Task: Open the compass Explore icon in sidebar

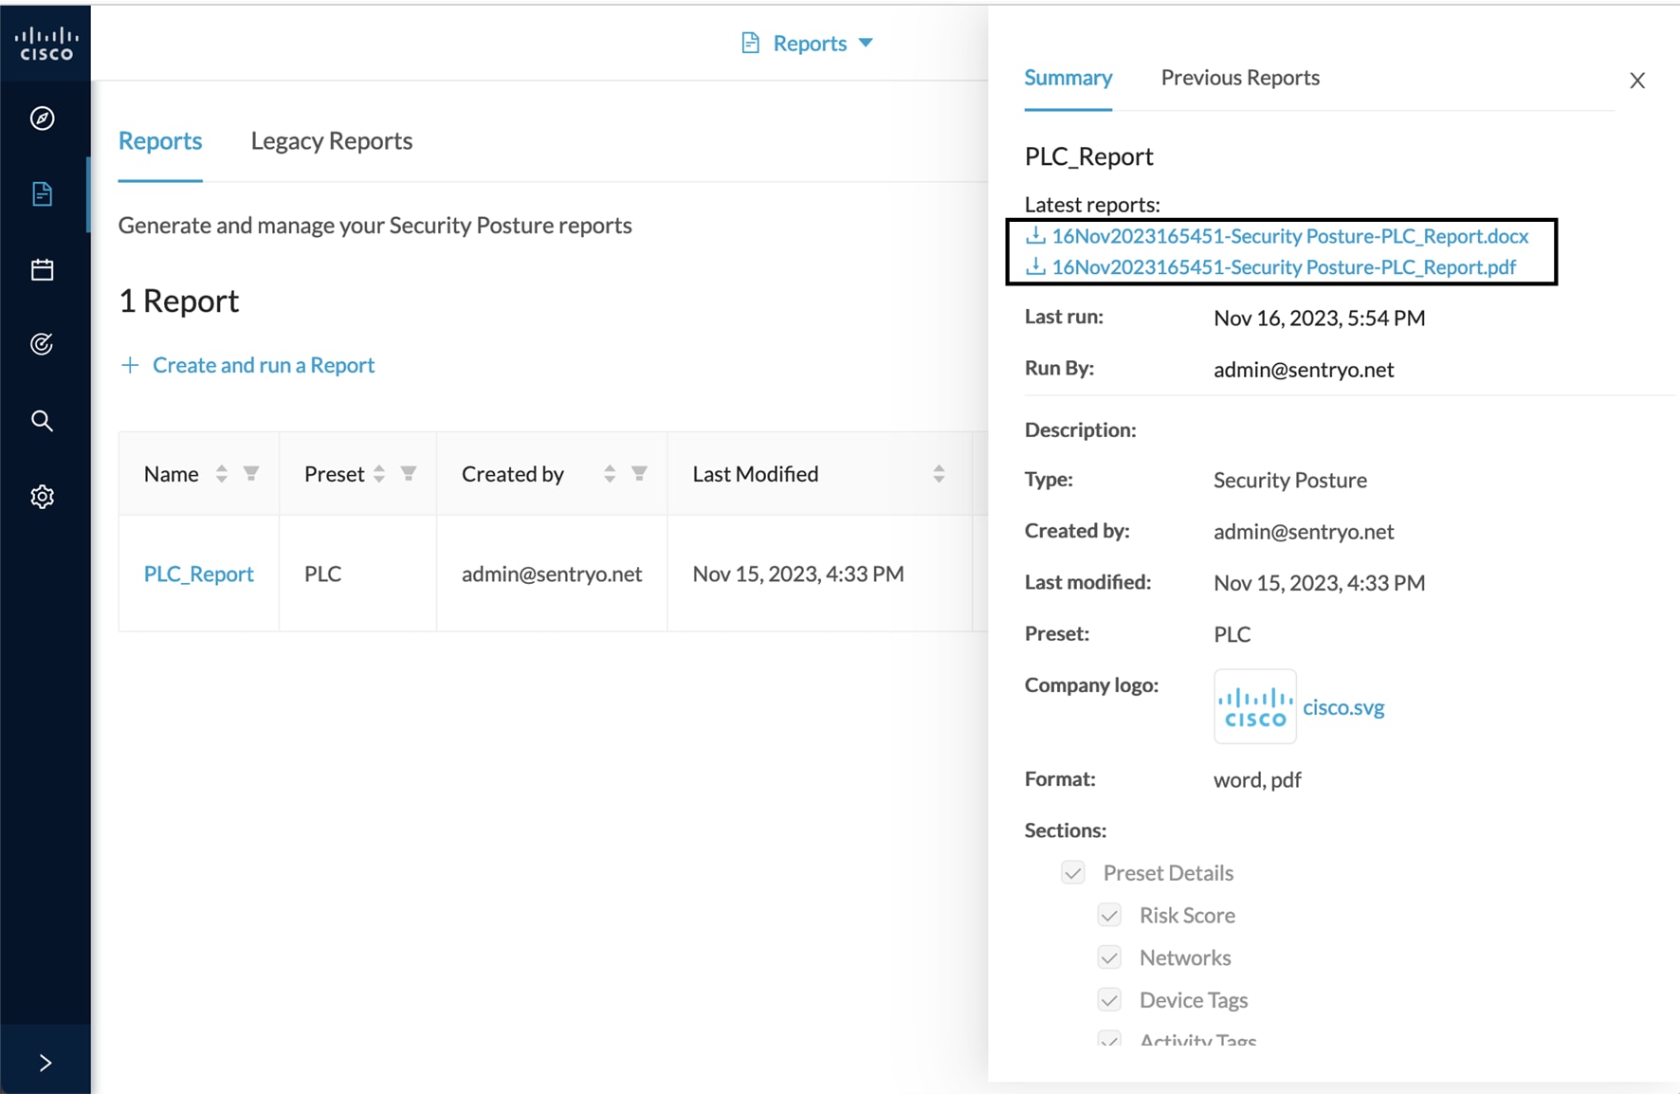Action: click(42, 119)
